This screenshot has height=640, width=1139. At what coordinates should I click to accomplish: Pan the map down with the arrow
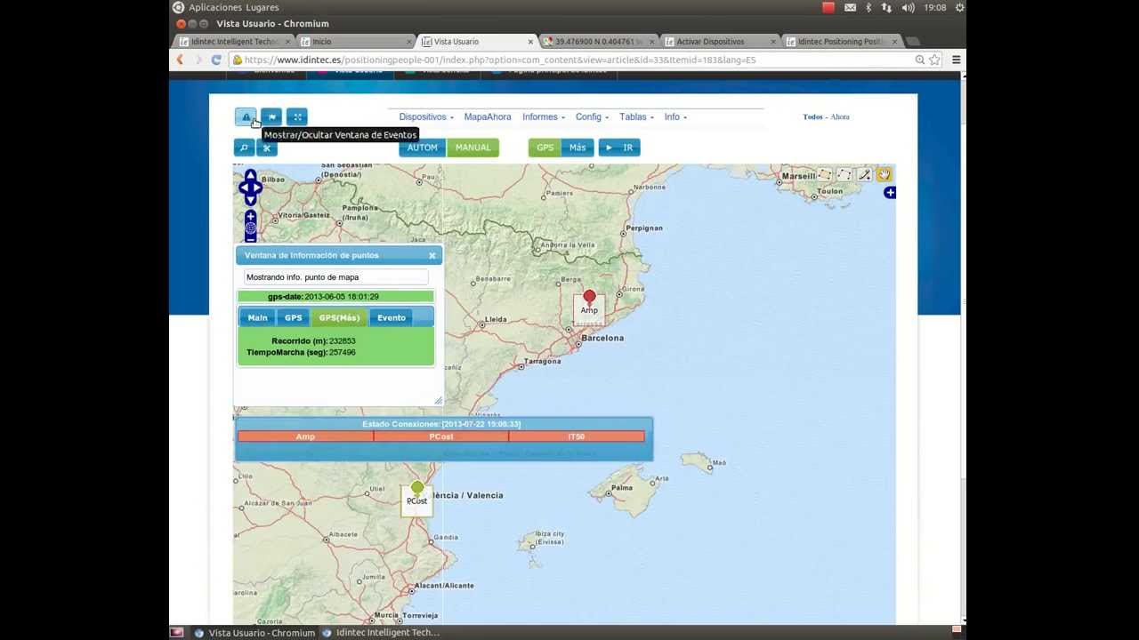point(250,200)
